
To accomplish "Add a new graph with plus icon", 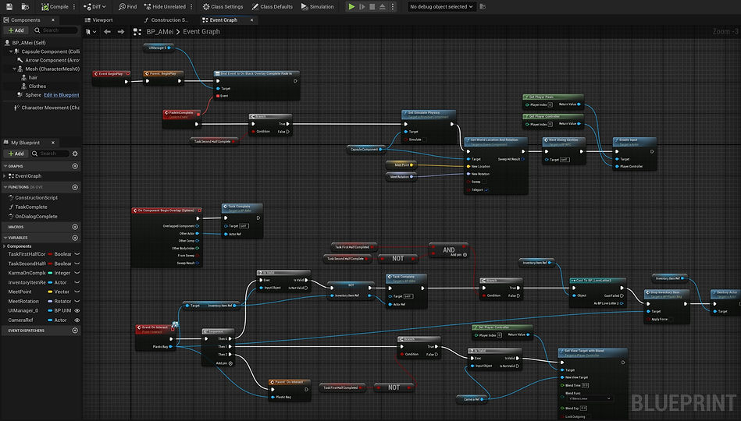I will (75, 166).
